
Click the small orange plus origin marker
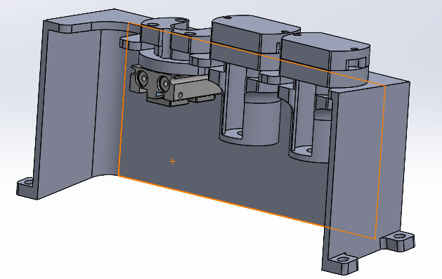(173, 161)
